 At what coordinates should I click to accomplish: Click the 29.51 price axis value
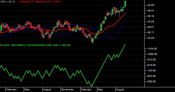pyautogui.click(x=151, y=27)
